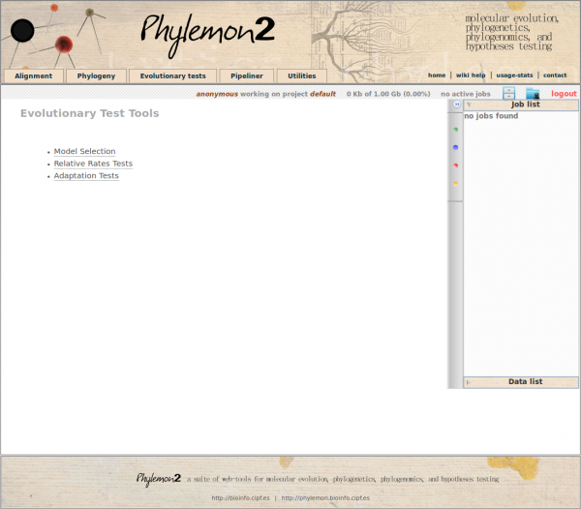
Task: Open the Alignment menu tab
Action: [x=33, y=75]
